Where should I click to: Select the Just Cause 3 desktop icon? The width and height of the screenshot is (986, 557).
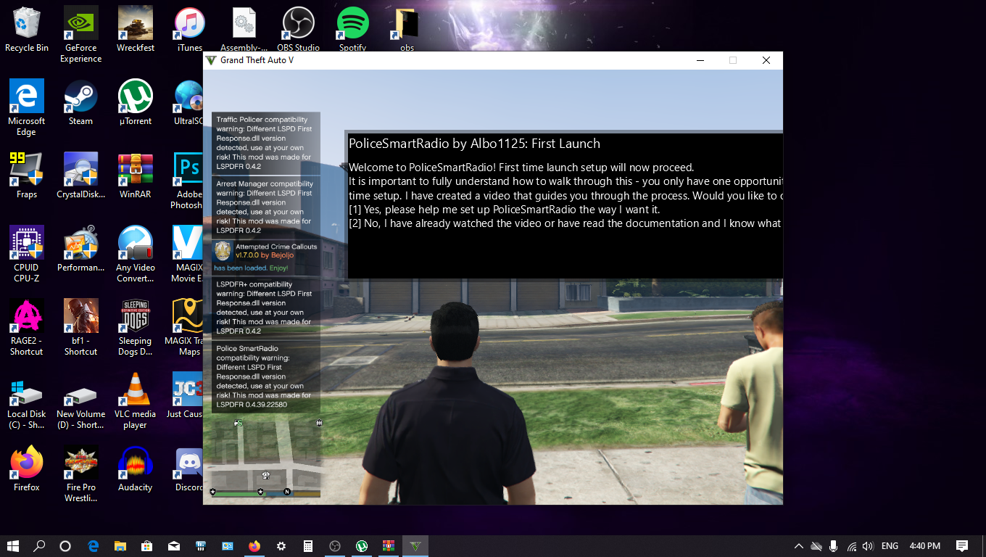185,396
